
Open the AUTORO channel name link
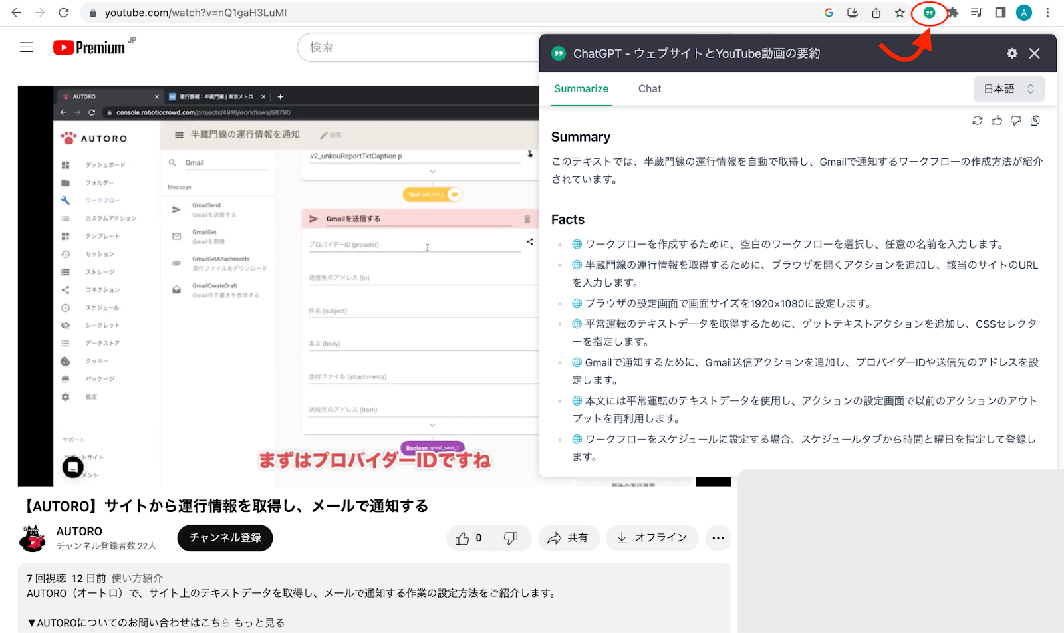(x=79, y=531)
